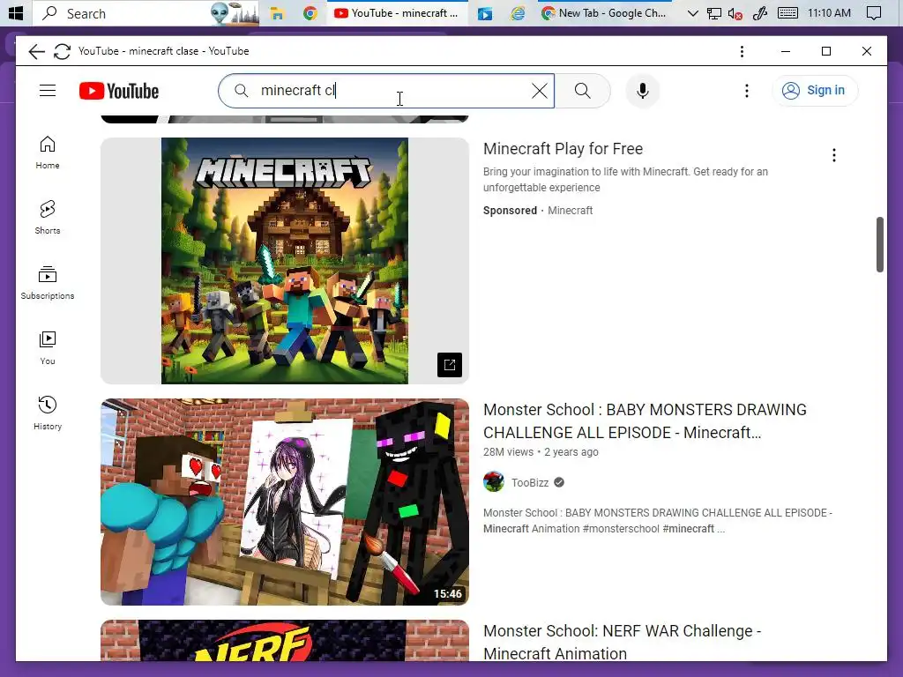Click the Windows taskbar Search box

coord(146,13)
